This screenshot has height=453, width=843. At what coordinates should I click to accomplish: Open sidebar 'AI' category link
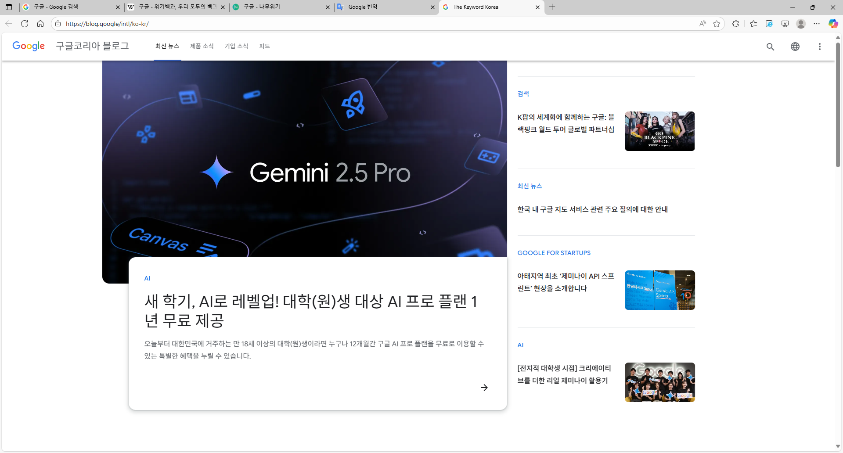tap(520, 345)
